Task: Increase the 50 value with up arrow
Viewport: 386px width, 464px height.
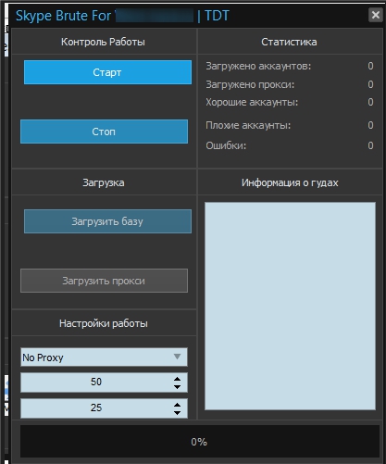Action: point(177,379)
